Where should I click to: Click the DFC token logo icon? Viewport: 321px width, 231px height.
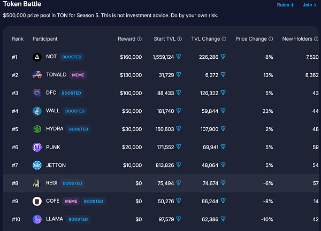pos(37,93)
